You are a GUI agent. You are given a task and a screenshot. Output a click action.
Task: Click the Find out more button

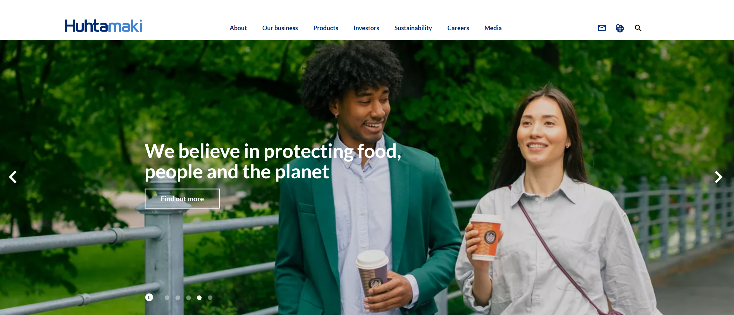pos(182,198)
